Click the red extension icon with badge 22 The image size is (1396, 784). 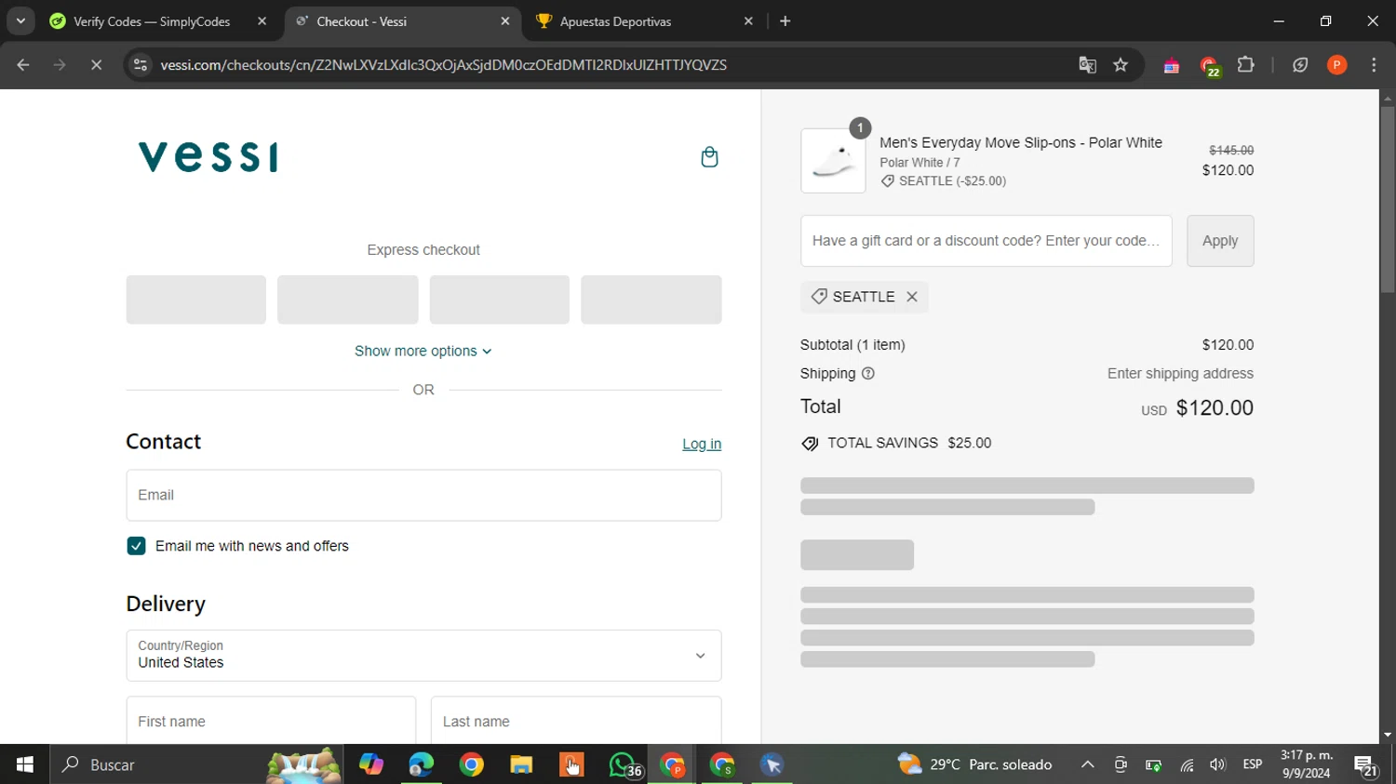[x=1209, y=66]
